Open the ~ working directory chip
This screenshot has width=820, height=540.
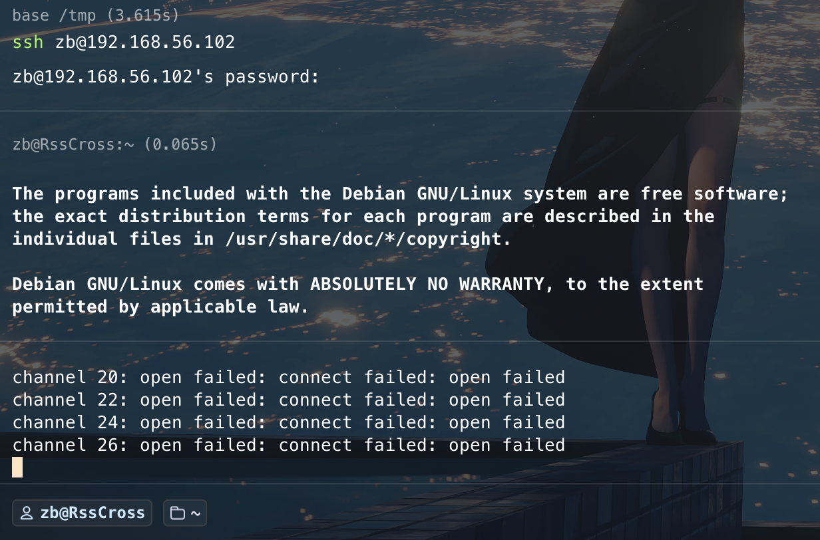pyautogui.click(x=185, y=513)
